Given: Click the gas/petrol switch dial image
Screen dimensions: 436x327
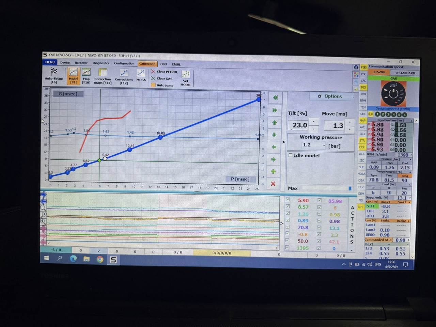Looking at the screenshot, I should point(393,94).
